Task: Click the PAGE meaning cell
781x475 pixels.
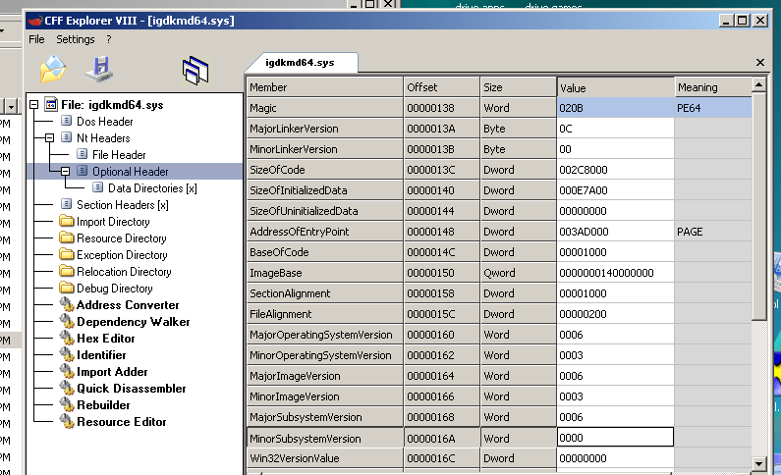Action: pyautogui.click(x=713, y=232)
